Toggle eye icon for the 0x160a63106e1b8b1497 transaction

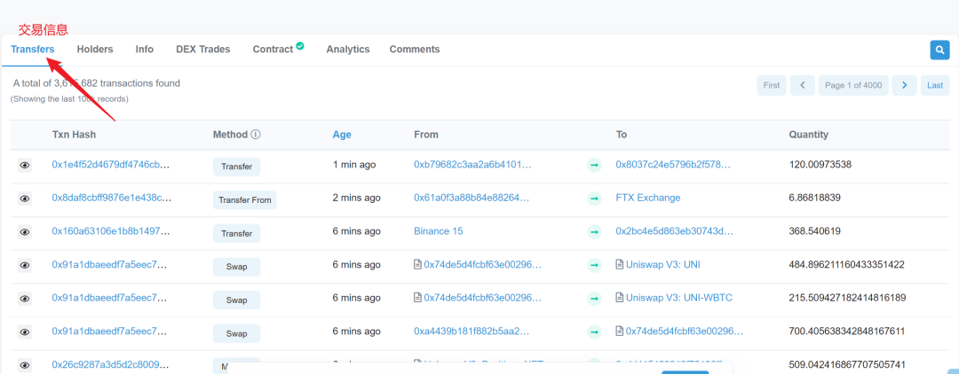point(25,232)
